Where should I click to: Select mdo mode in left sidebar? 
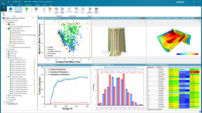click(4, 9)
